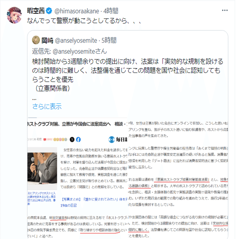239x239 pixels.
Task: Click the 返信先 @anselyosemite reply mention
Action: click(69, 51)
